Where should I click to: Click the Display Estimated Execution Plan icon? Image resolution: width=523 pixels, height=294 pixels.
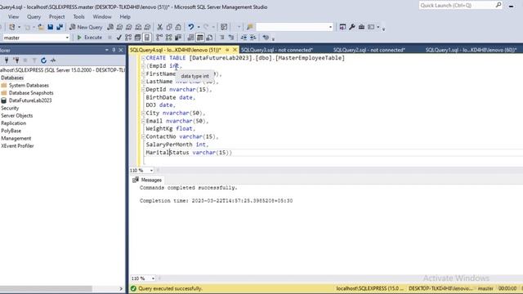[x=128, y=38]
